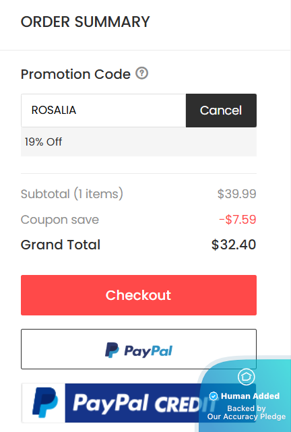Click the blue verified checkmark beside Human Added
291x432 pixels.
coord(214,396)
